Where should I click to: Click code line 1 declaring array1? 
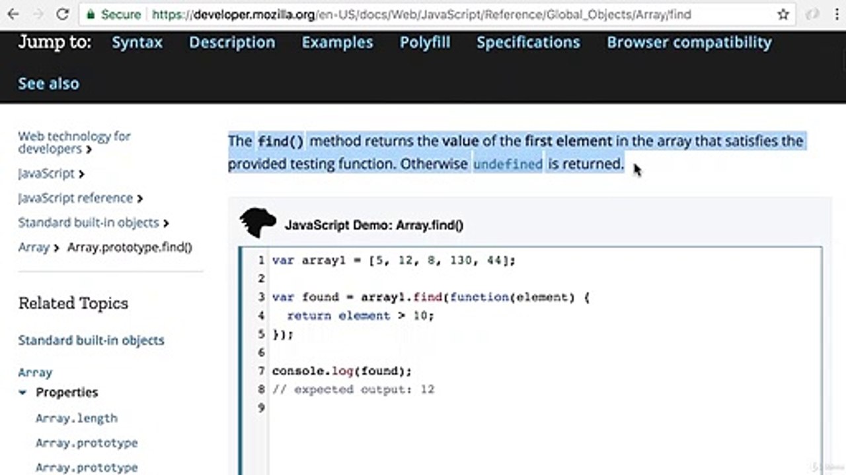(394, 260)
